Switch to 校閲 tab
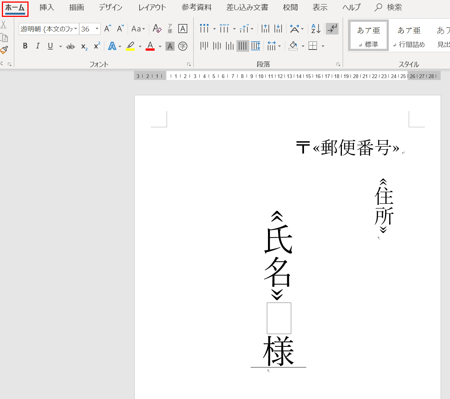The height and width of the screenshot is (399, 450). [290, 8]
